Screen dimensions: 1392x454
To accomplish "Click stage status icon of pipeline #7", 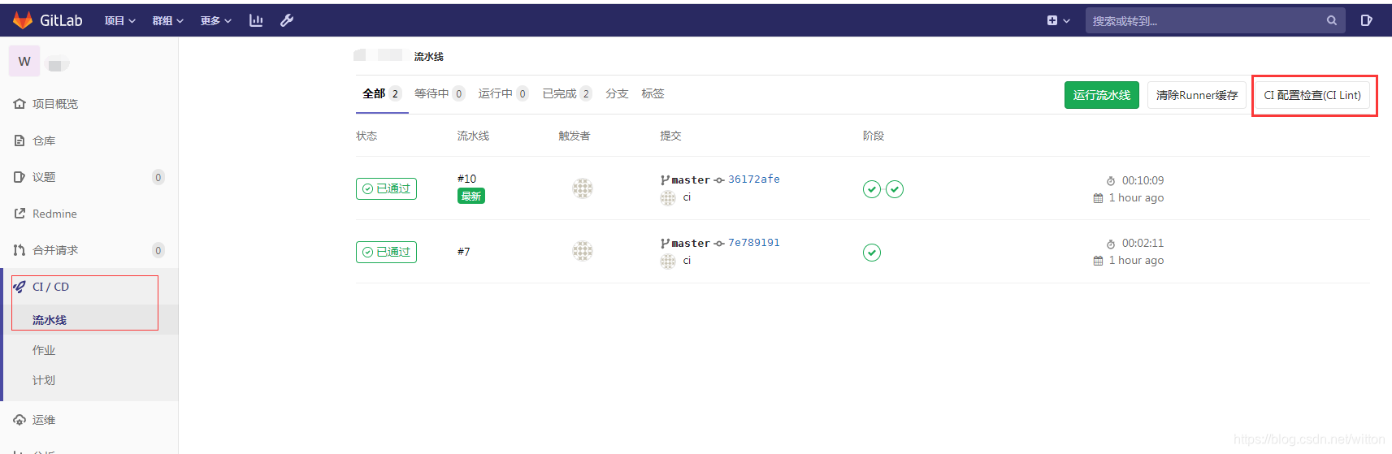I will pyautogui.click(x=872, y=253).
